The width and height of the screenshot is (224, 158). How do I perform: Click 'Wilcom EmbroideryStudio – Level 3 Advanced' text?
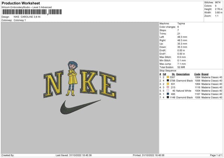[x=27, y=7]
